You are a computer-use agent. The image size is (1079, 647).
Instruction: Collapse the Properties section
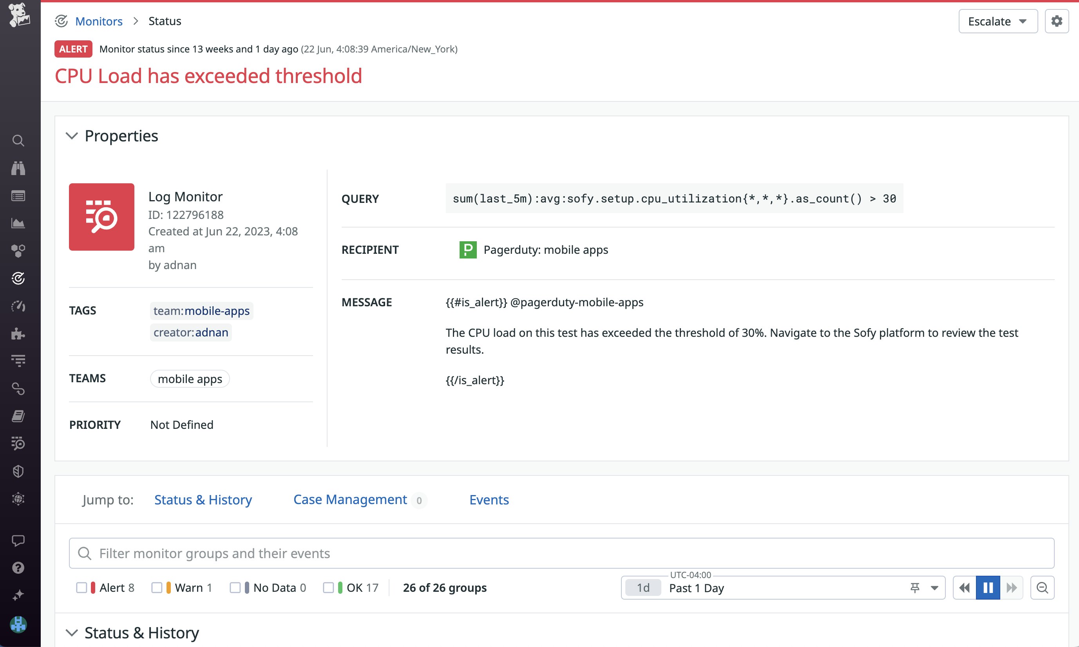point(72,136)
